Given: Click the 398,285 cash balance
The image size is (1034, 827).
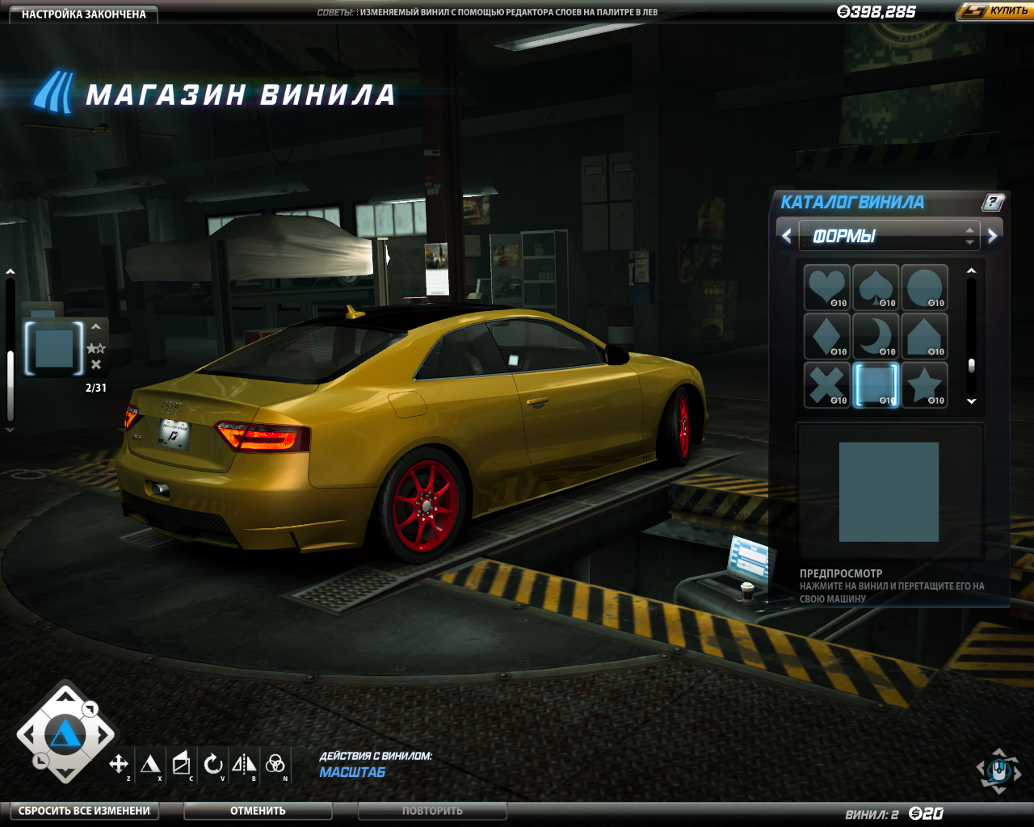Looking at the screenshot, I should point(876,11).
